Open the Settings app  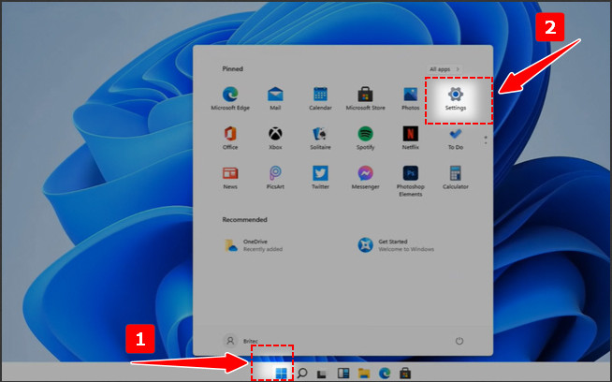(x=456, y=98)
